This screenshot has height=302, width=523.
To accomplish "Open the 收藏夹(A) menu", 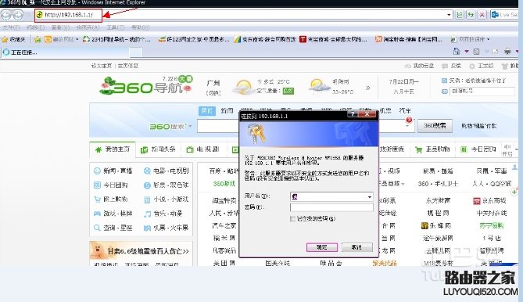I will pyautogui.click(x=88, y=27).
